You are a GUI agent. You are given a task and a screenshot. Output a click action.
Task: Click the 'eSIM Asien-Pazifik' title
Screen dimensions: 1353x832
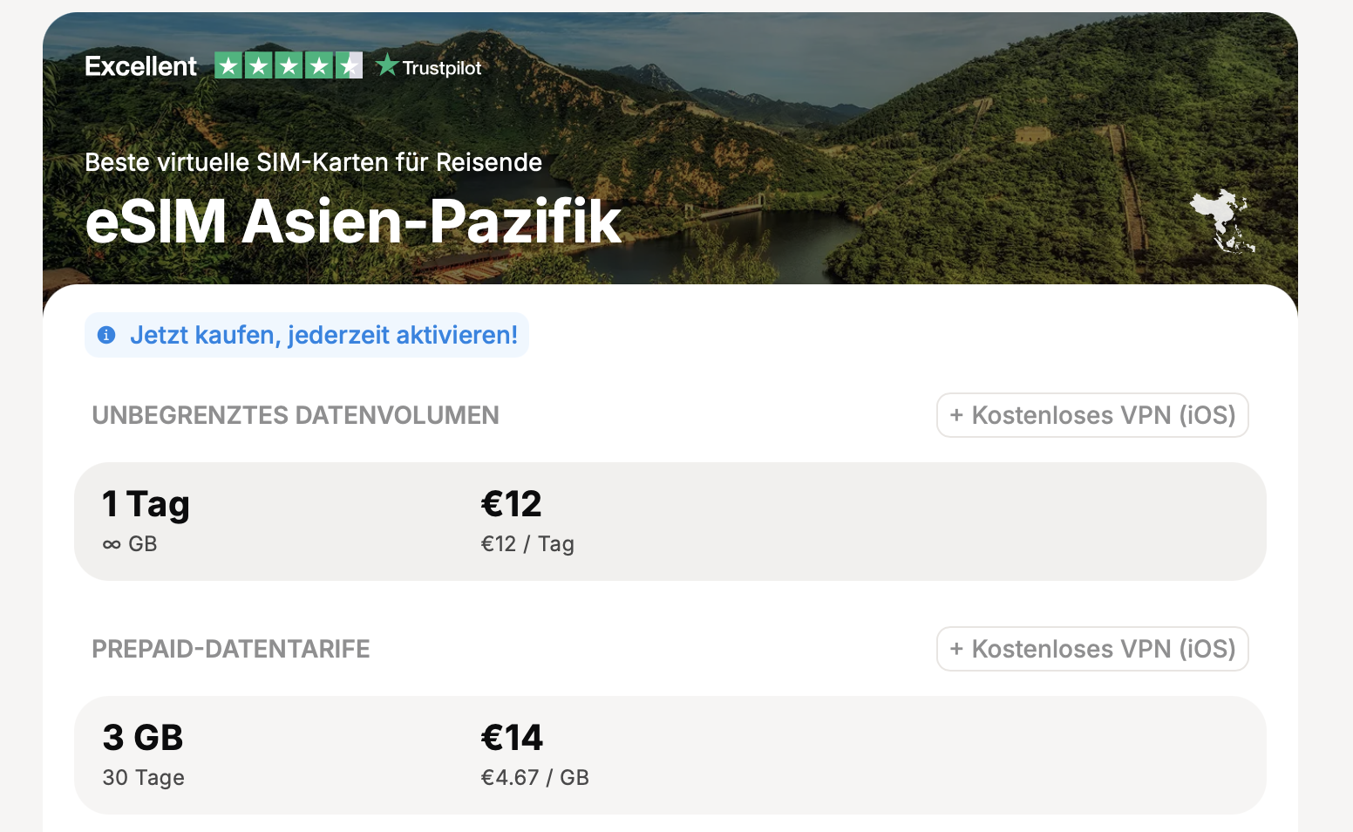(353, 221)
